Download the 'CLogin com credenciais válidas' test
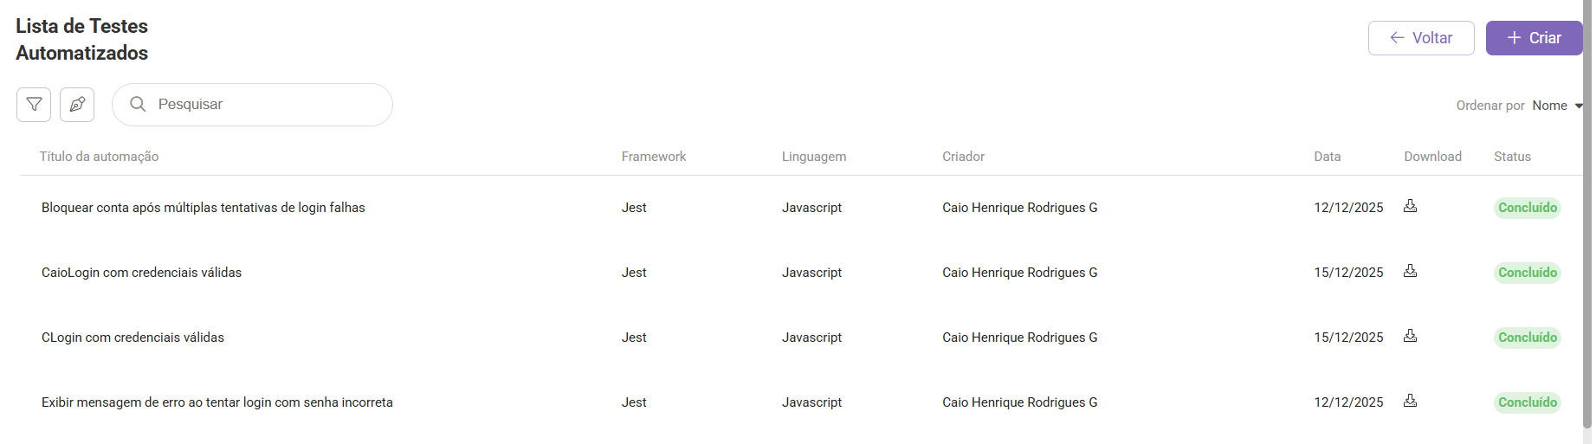This screenshot has height=444, width=1596. click(x=1410, y=336)
